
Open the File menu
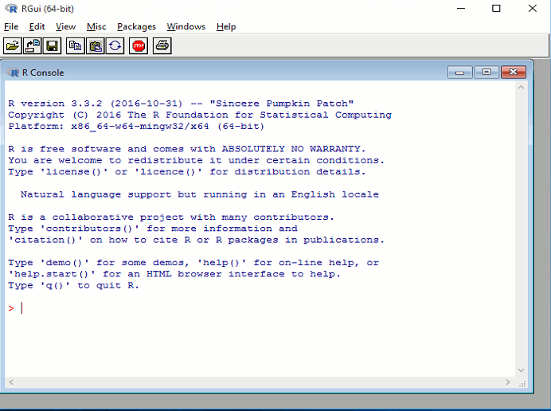coord(11,27)
